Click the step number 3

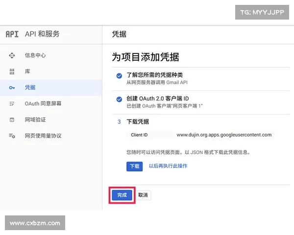[x=119, y=122]
